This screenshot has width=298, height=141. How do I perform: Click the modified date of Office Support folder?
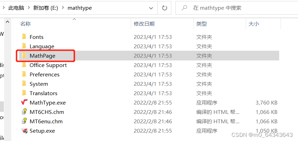click(x=153, y=65)
